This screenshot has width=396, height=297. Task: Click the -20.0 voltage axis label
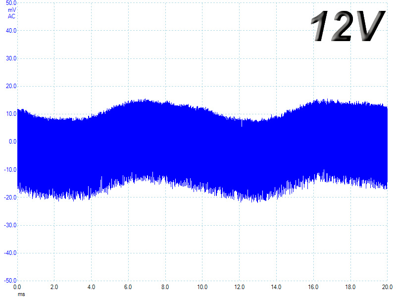pyautogui.click(x=10, y=198)
